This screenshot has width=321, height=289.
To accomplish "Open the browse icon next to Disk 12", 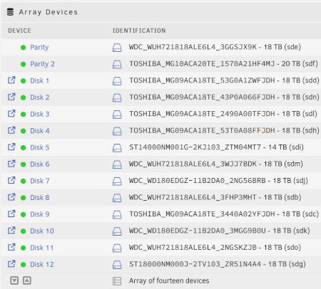I will [x=11, y=264].
